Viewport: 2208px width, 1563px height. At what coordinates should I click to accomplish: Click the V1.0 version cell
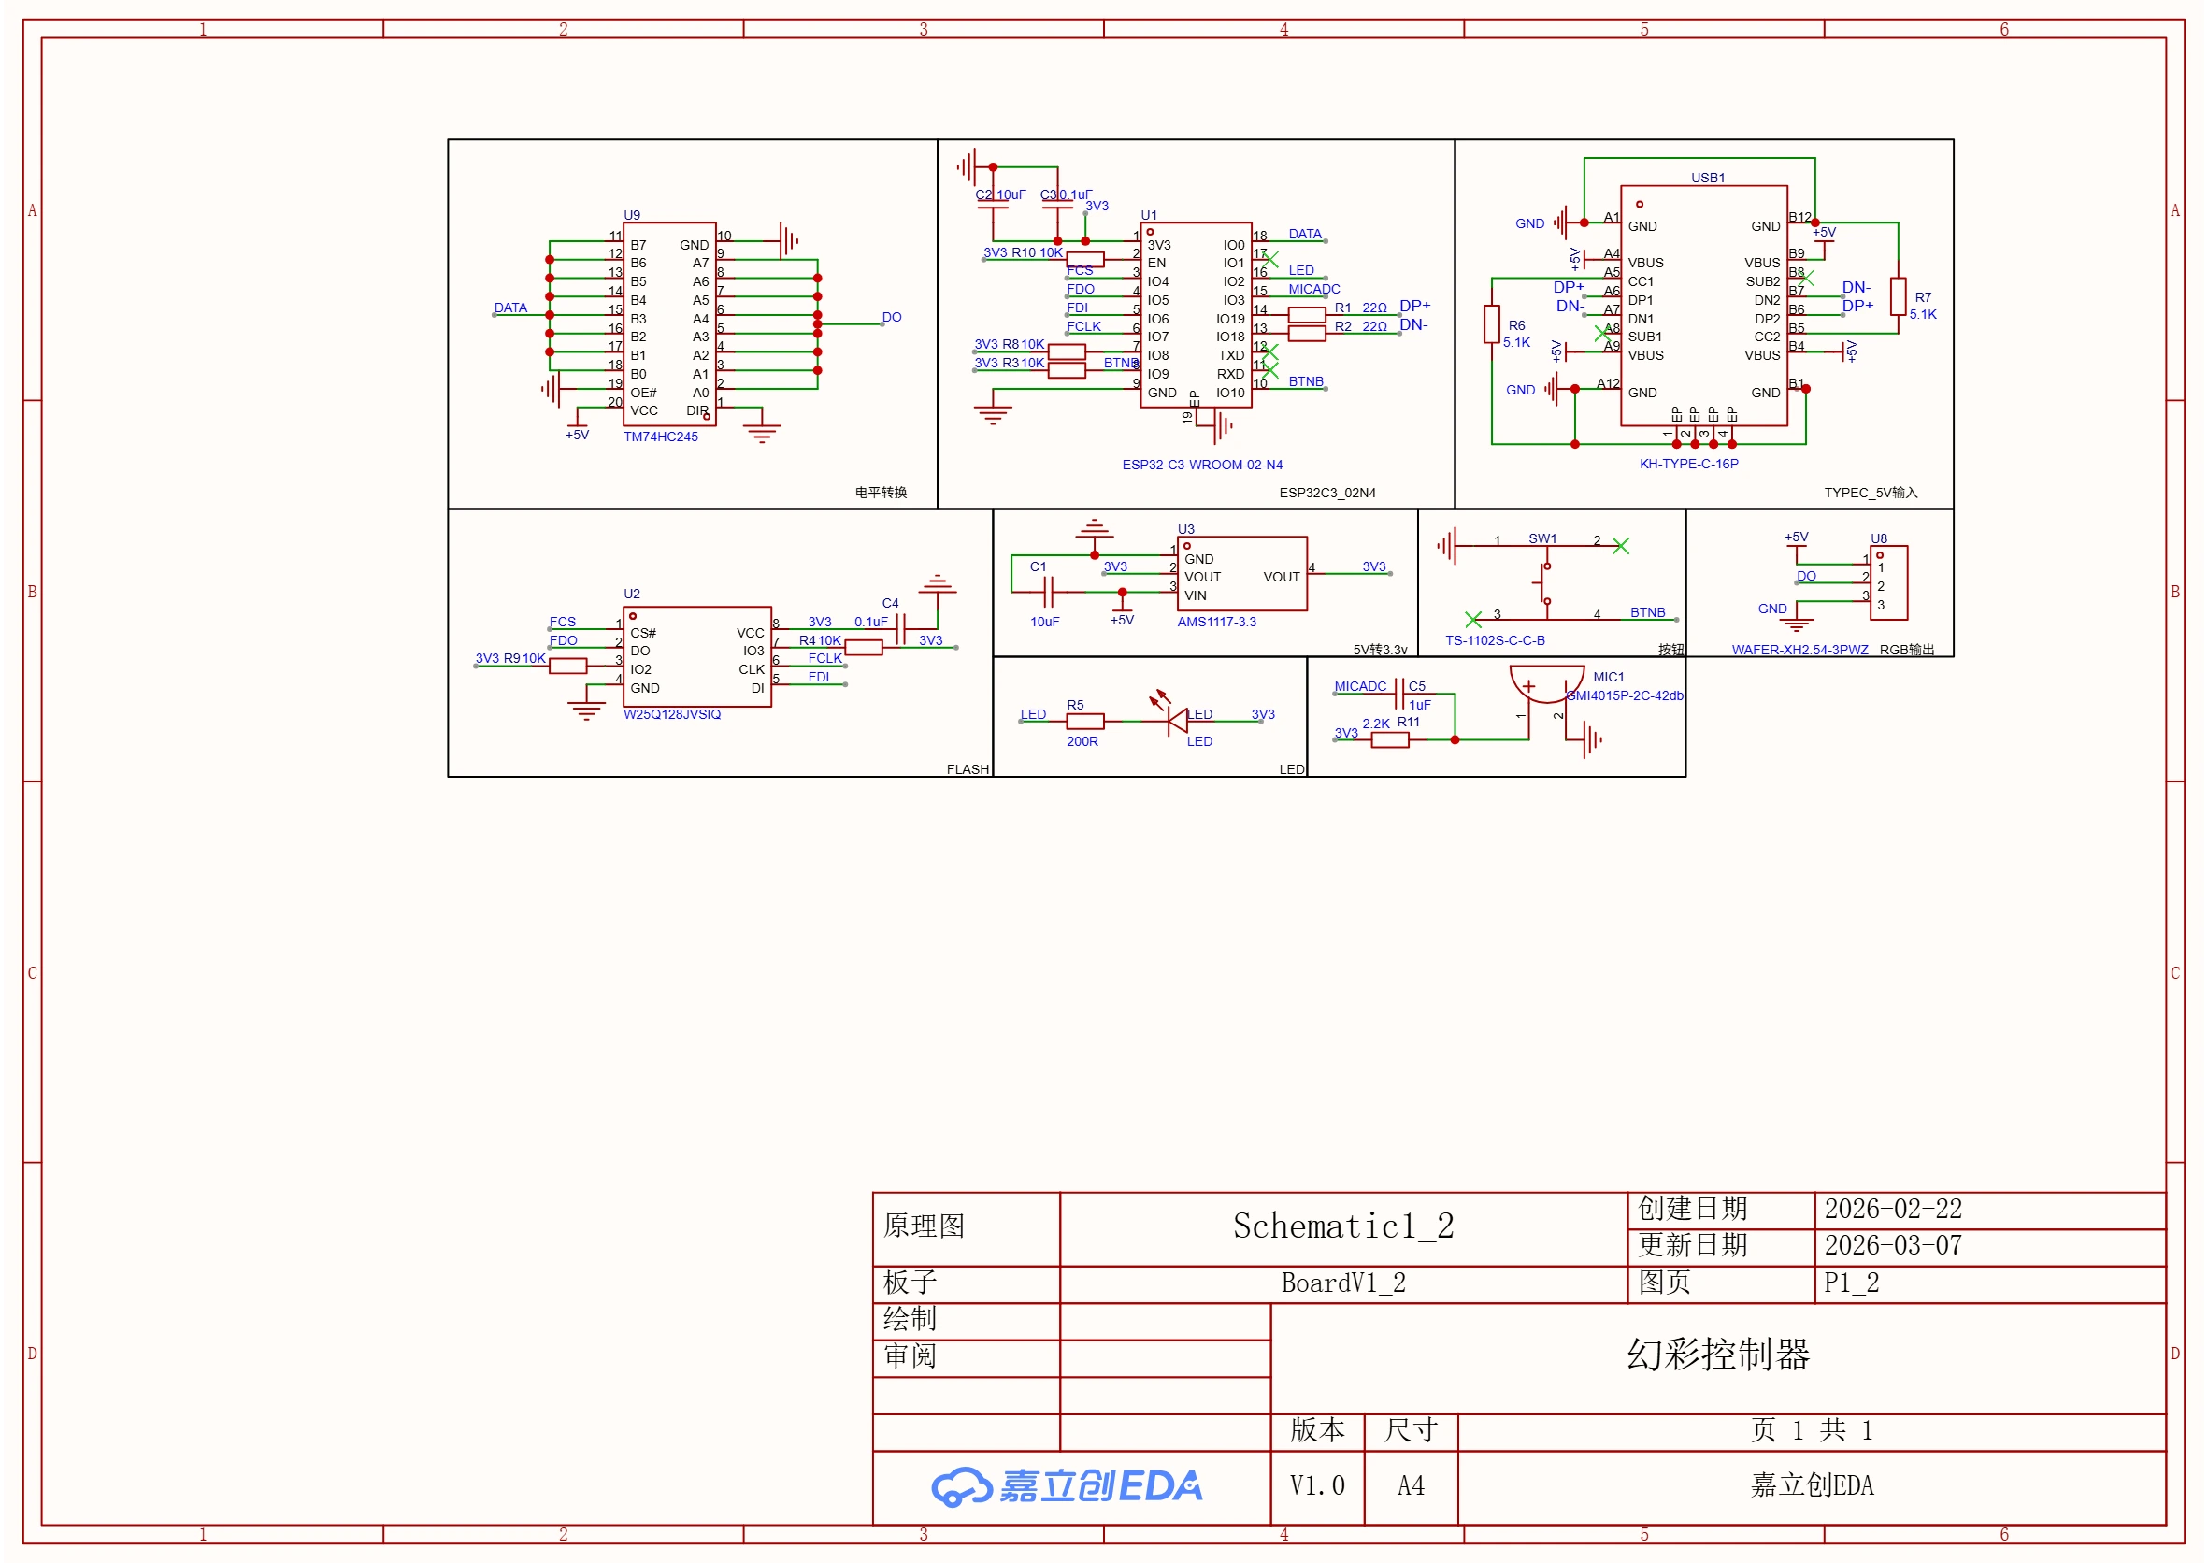(x=1316, y=1485)
